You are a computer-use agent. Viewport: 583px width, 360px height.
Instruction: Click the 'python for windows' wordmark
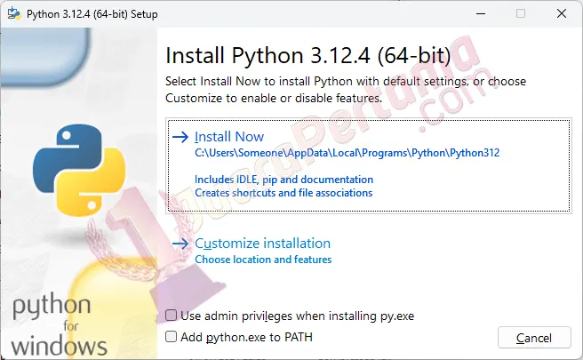(x=60, y=324)
